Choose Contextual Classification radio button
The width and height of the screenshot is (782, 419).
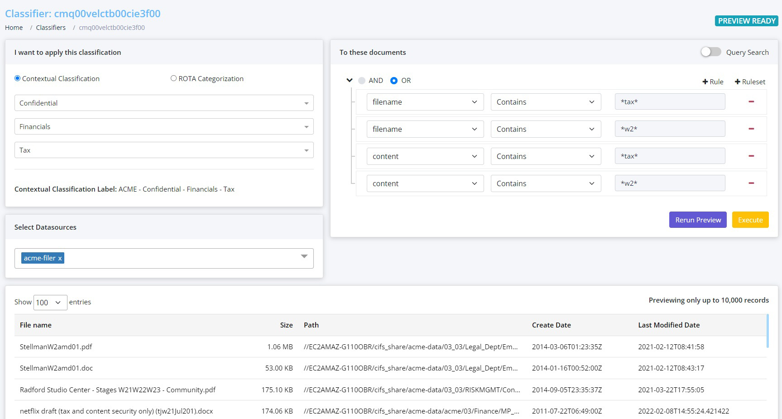coord(18,78)
